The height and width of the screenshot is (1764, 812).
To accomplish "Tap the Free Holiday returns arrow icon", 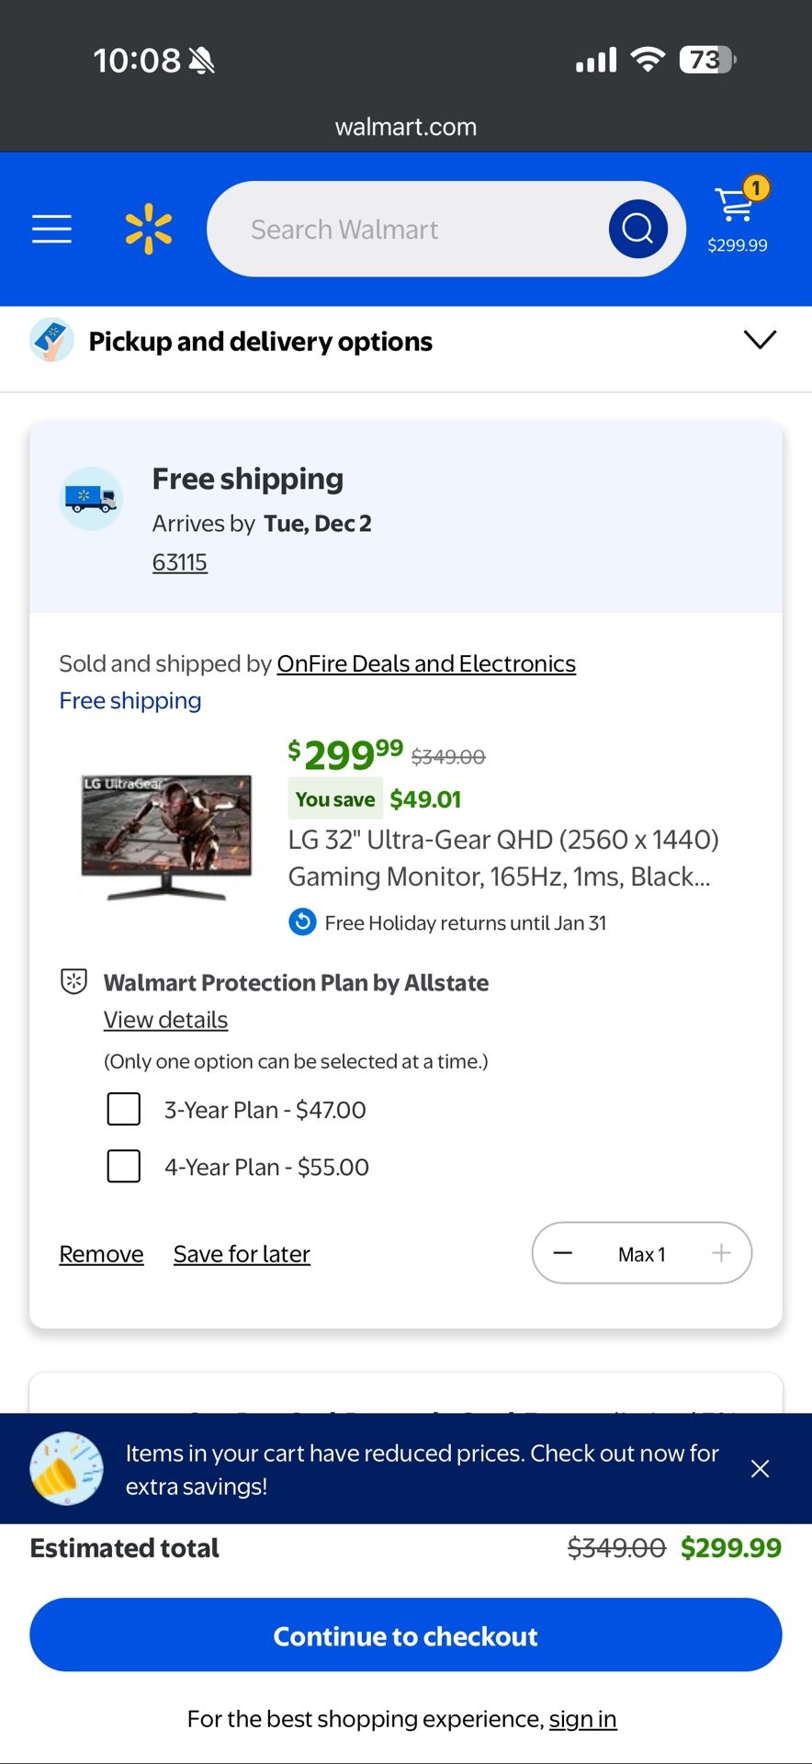I will [302, 922].
